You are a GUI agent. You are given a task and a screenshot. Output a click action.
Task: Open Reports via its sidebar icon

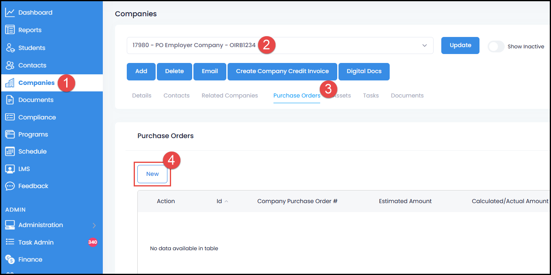[10, 30]
